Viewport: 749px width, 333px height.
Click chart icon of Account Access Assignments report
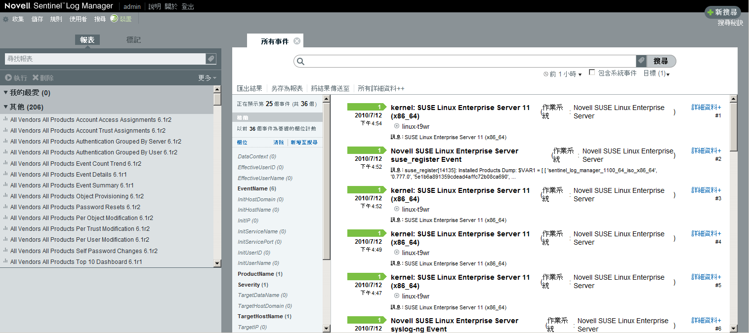[x=5, y=119]
